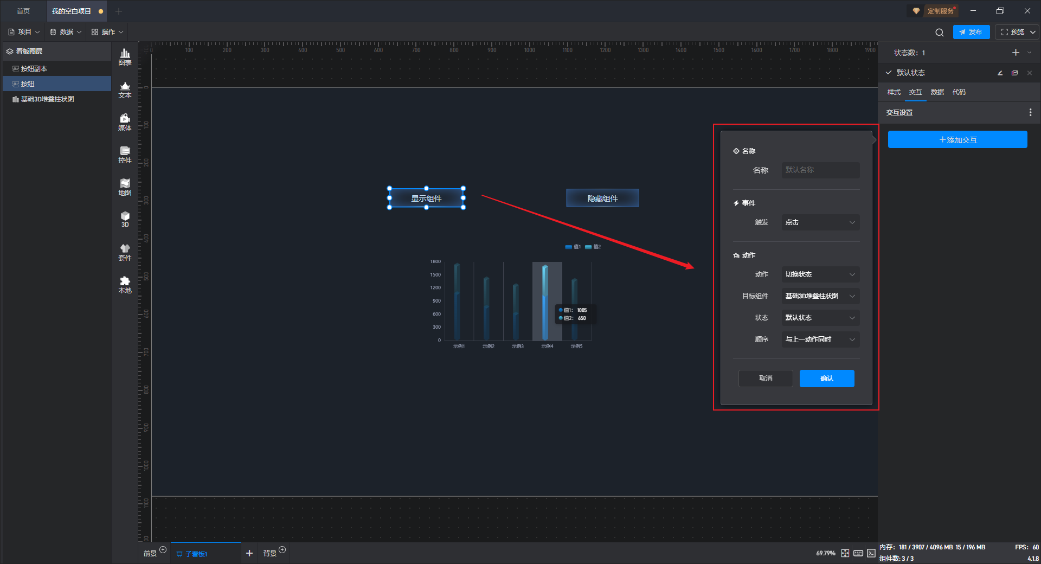Open the 3D components panel
The image size is (1041, 564).
coord(125,219)
